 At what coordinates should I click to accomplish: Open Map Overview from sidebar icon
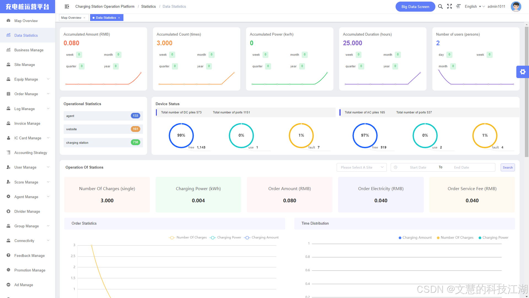9,21
